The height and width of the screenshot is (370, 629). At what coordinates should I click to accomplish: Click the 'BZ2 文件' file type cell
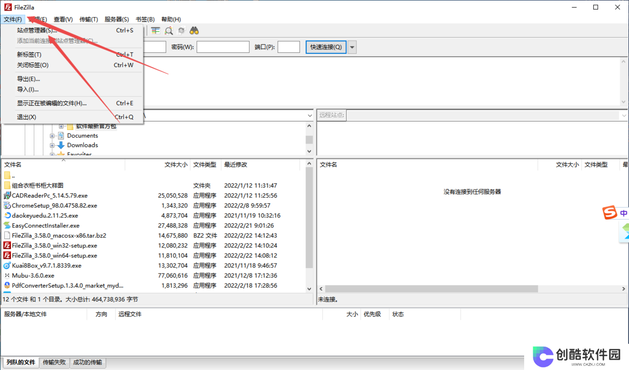(205, 236)
